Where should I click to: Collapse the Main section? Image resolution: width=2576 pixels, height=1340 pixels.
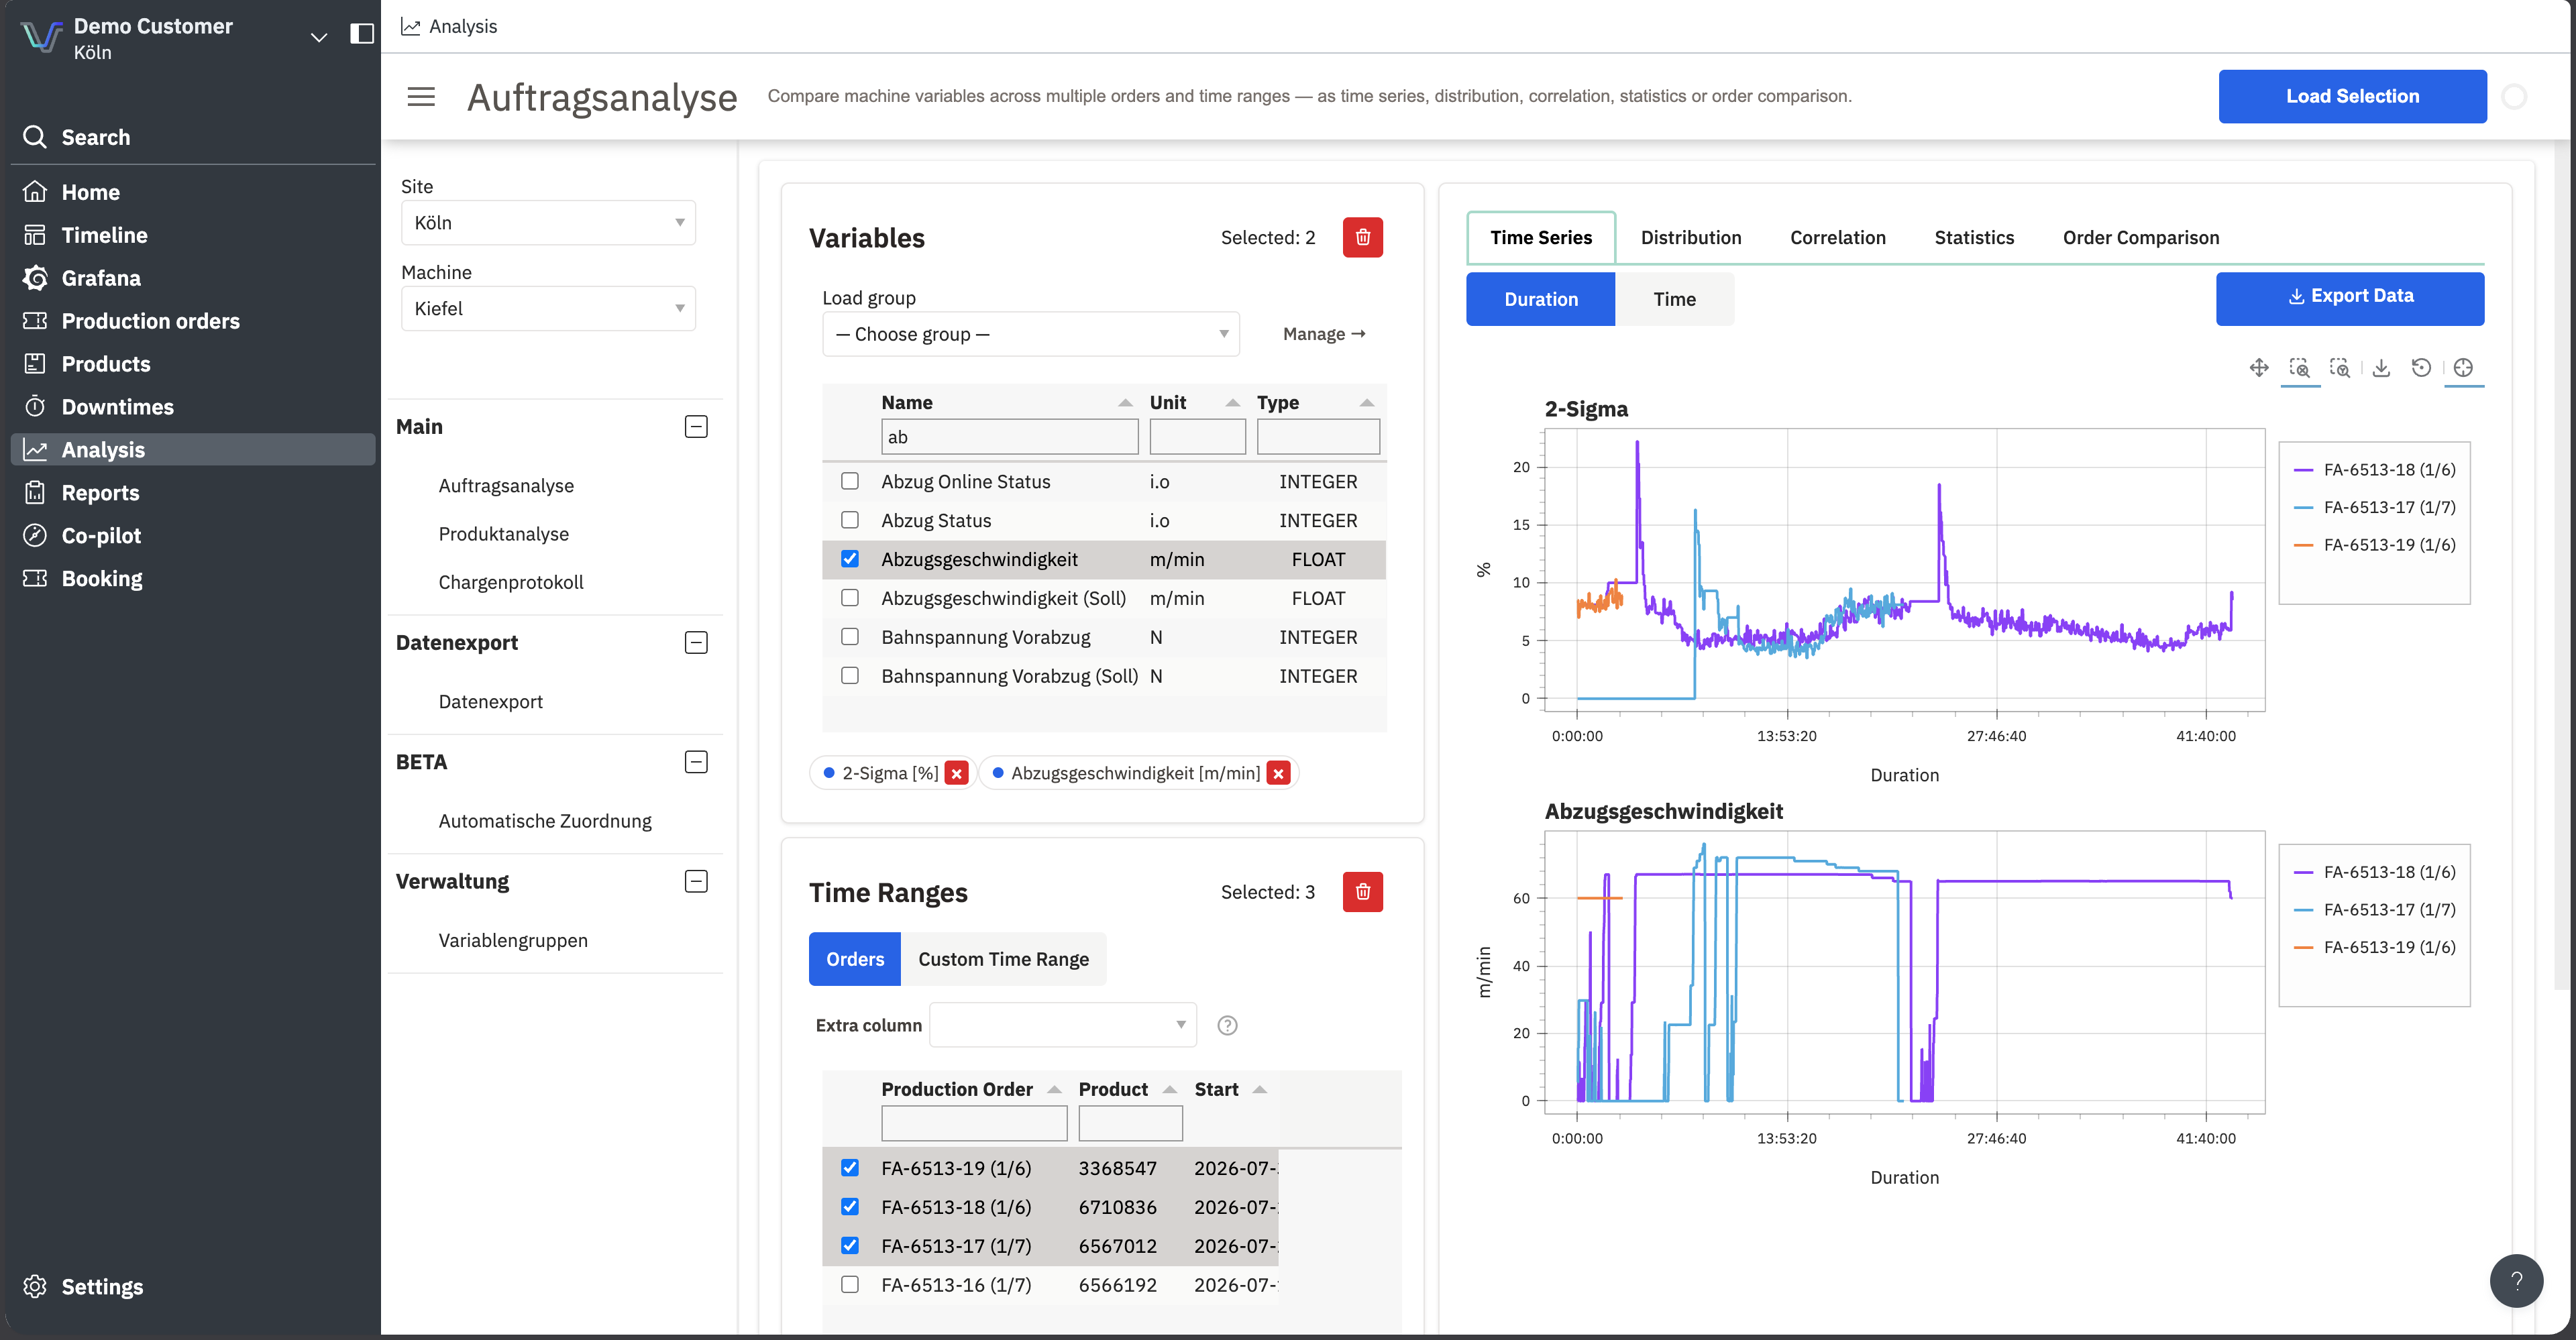(696, 427)
